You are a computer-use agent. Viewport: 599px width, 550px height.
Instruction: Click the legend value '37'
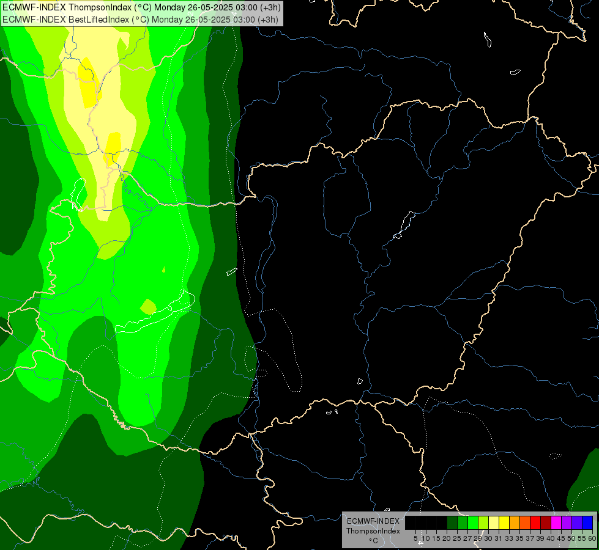click(530, 538)
